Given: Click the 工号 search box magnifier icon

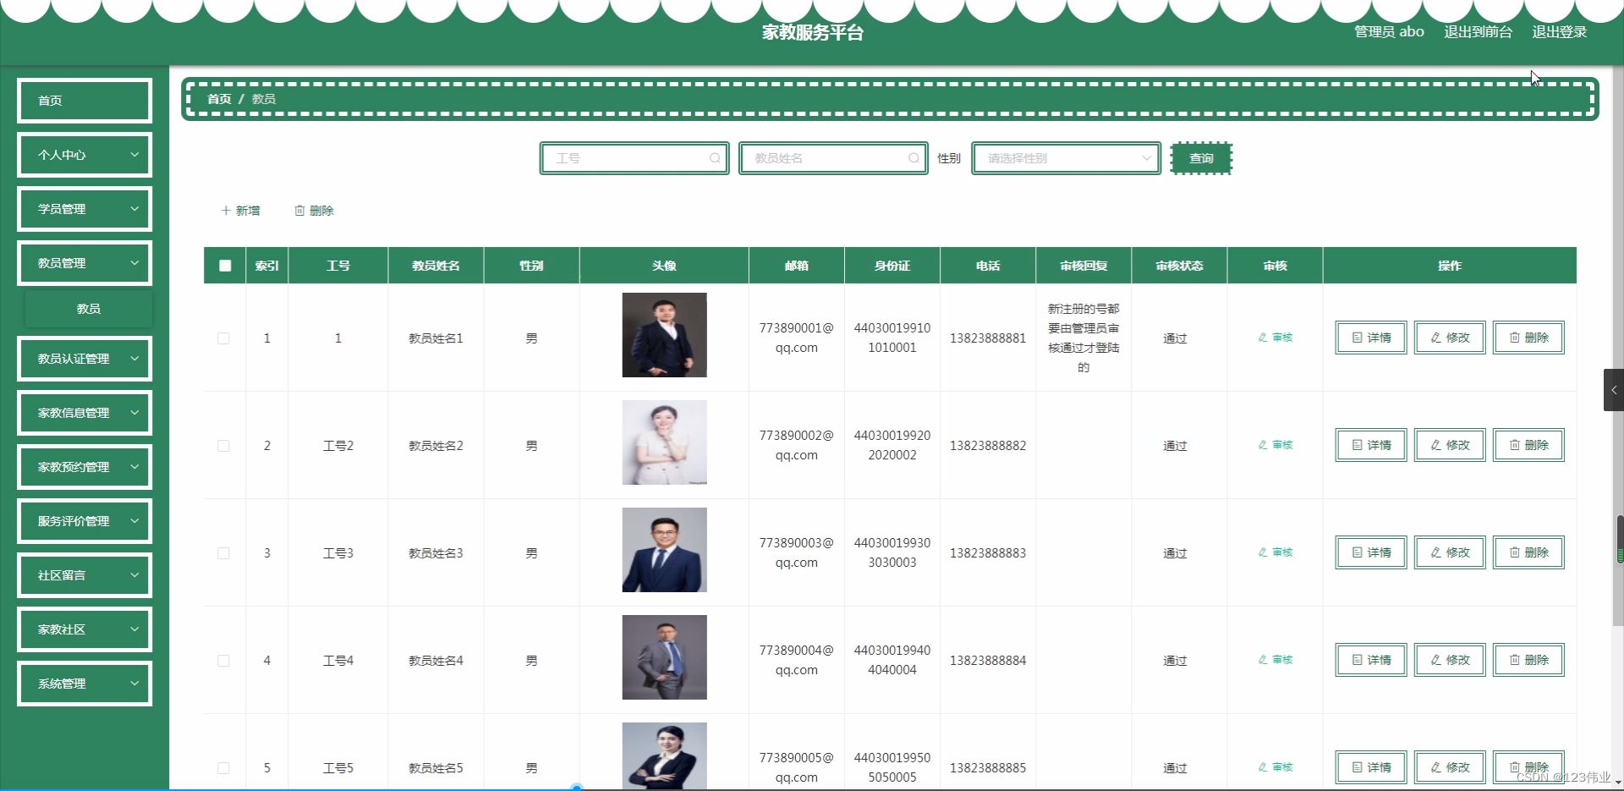Looking at the screenshot, I should pos(715,158).
